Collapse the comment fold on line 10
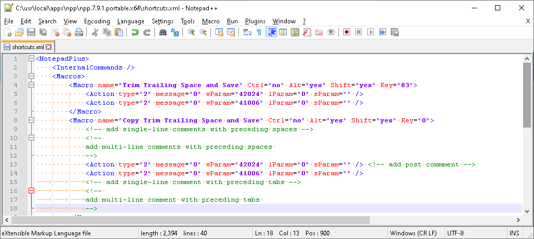 click(x=31, y=138)
